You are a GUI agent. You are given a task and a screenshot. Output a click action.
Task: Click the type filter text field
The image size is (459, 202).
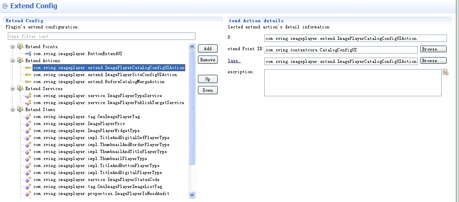pyautogui.click(x=101, y=37)
